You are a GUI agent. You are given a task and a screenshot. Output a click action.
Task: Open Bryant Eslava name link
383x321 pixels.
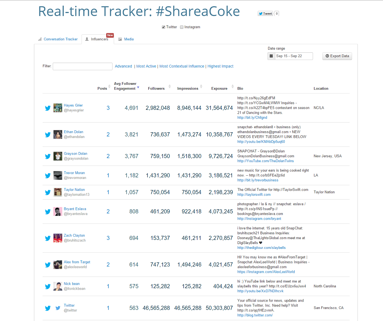pos(75,209)
